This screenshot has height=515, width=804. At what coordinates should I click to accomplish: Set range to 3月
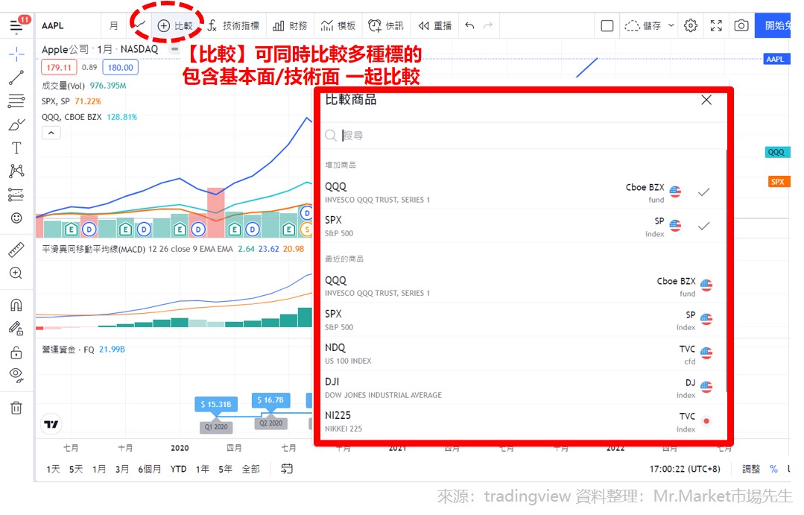pos(122,469)
